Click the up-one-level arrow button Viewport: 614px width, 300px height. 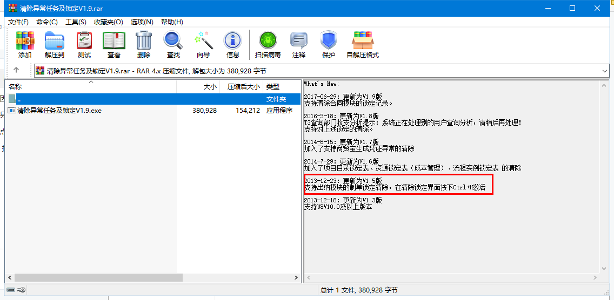[16, 70]
